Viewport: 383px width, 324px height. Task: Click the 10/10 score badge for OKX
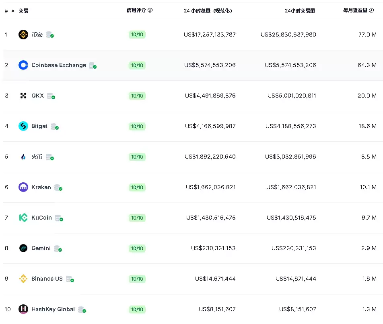coord(137,96)
